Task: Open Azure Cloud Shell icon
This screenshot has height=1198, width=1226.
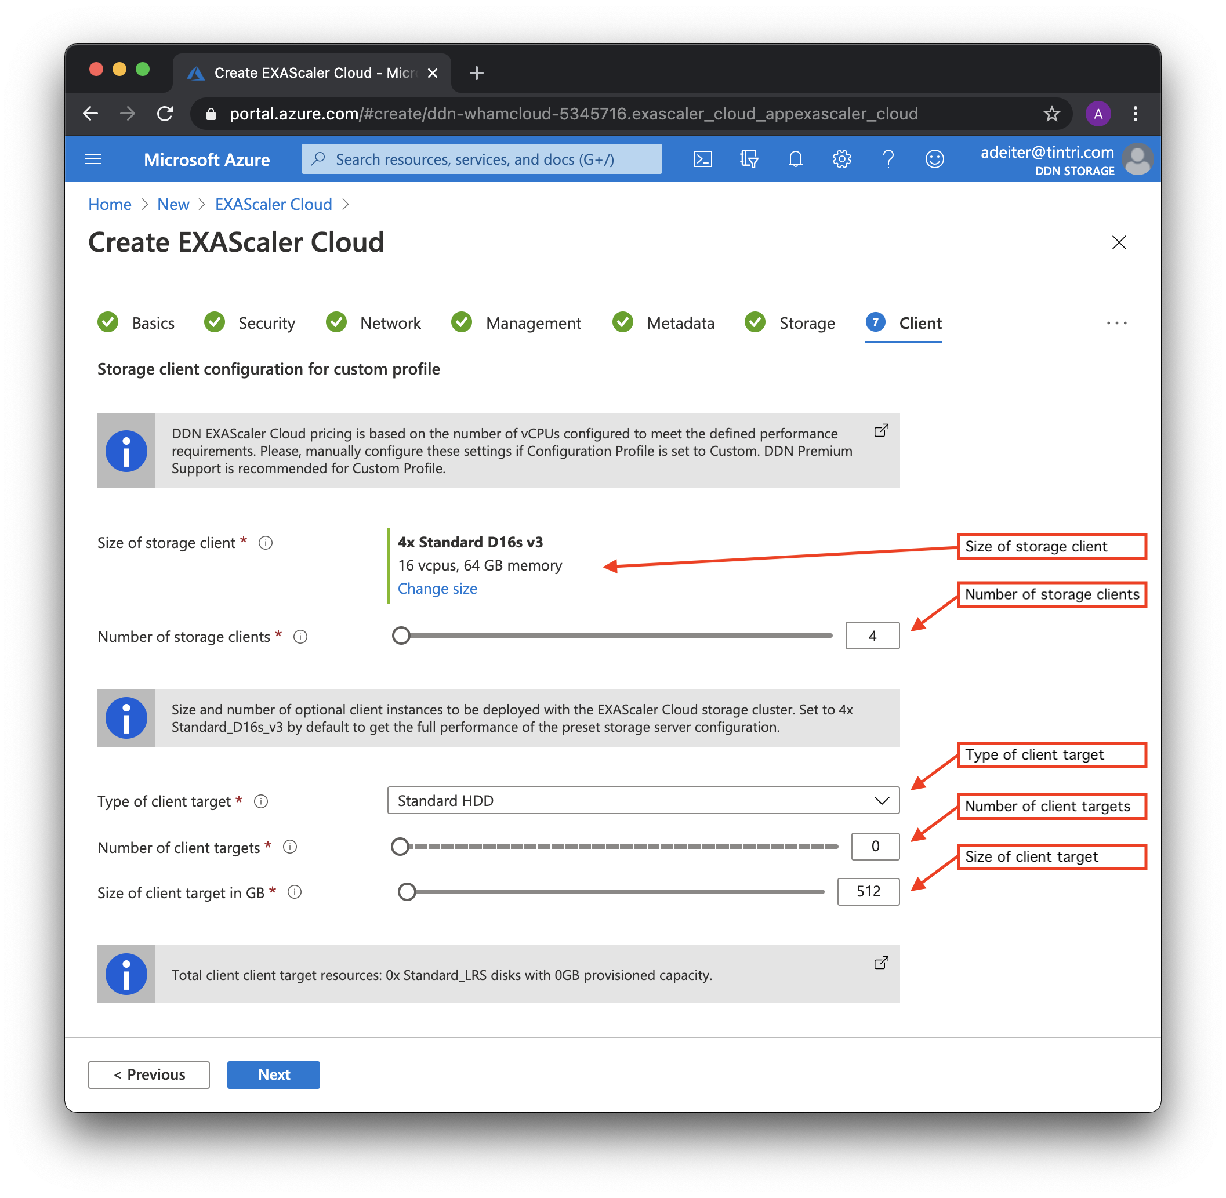Action: click(x=702, y=159)
